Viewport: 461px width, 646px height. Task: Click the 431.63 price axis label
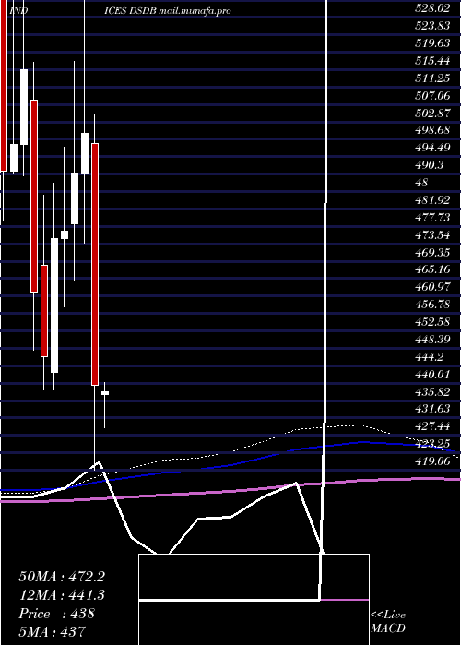coord(432,409)
